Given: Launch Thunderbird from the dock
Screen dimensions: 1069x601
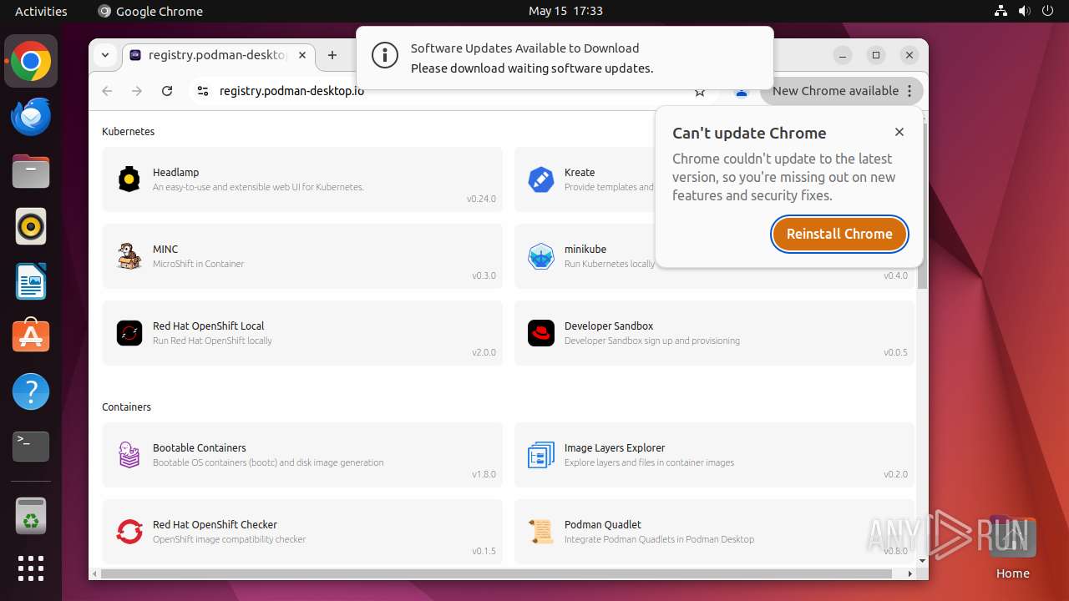Looking at the screenshot, I should (x=31, y=117).
